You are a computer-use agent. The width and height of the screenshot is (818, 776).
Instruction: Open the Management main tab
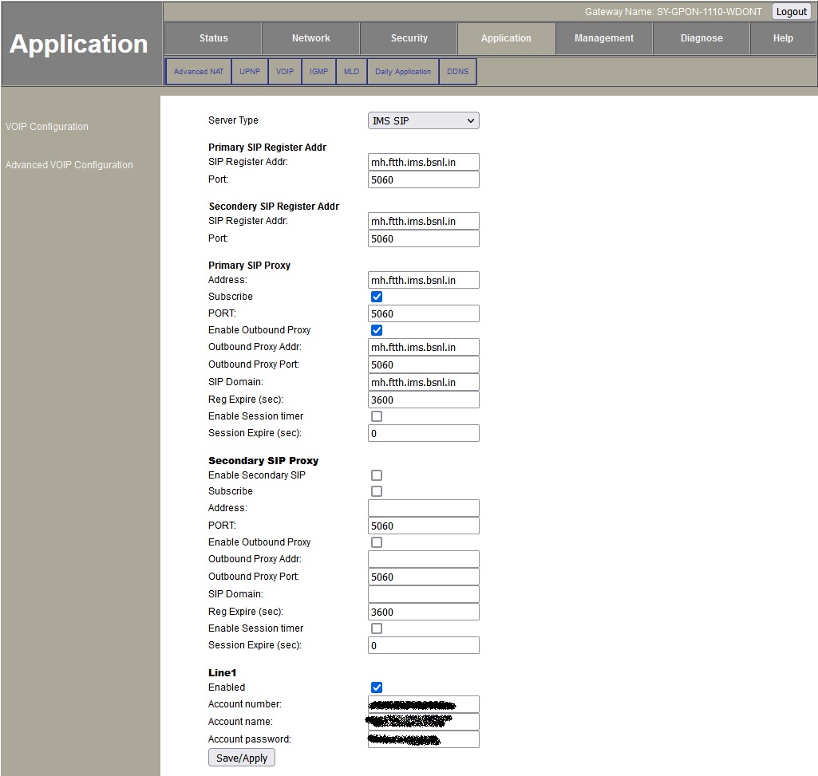603,38
